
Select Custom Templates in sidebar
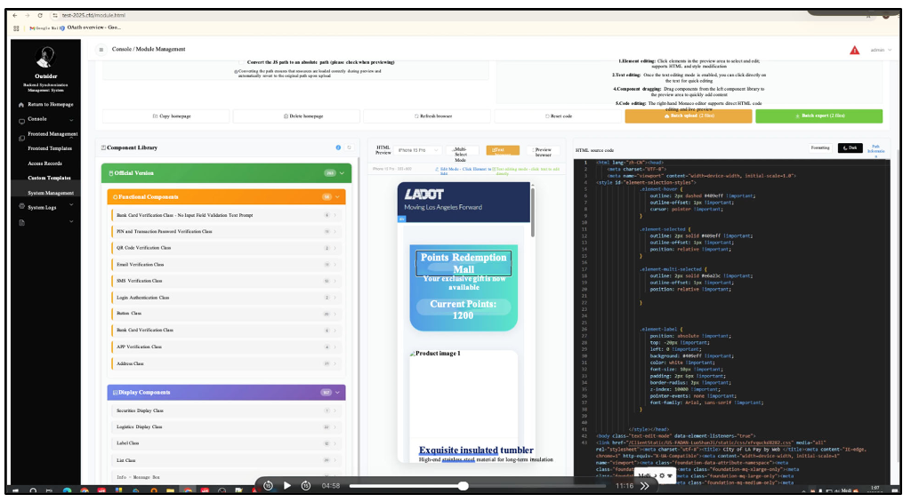tap(50, 179)
